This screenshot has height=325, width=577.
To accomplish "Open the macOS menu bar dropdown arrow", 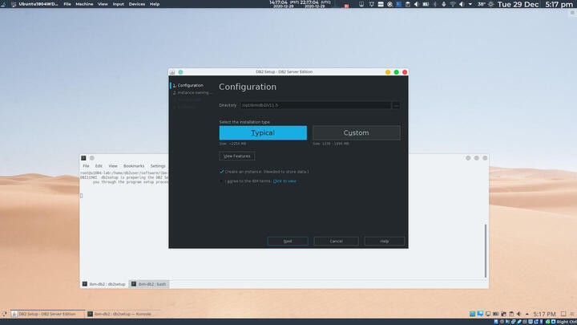I will [x=470, y=4].
